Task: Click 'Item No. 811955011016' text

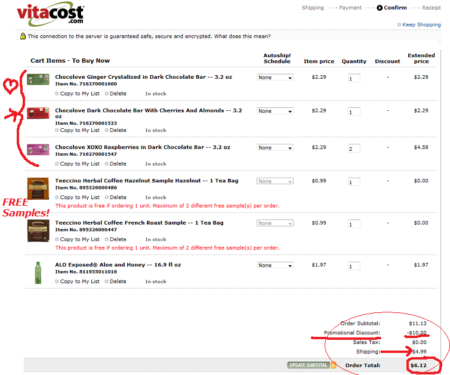Action: (x=86, y=272)
